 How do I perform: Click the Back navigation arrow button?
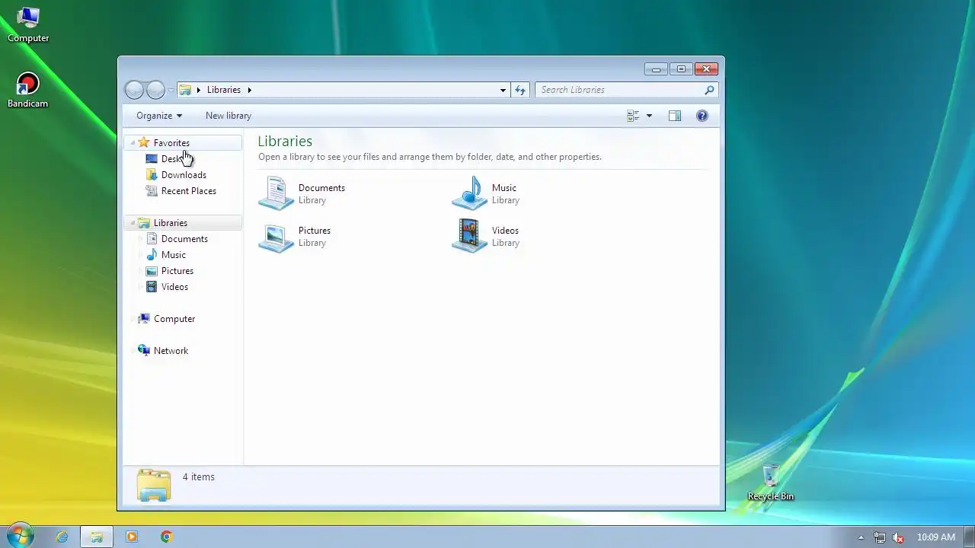click(x=134, y=90)
